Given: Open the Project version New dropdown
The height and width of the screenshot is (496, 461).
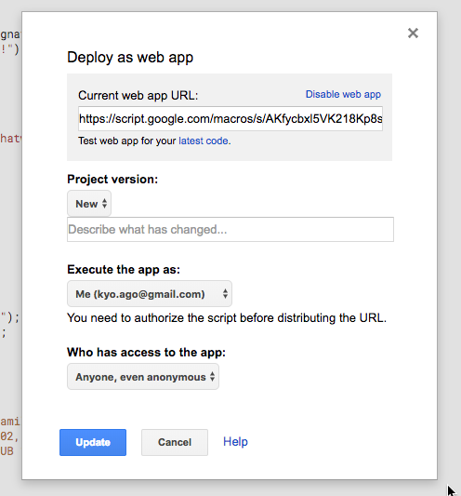Looking at the screenshot, I should (89, 204).
